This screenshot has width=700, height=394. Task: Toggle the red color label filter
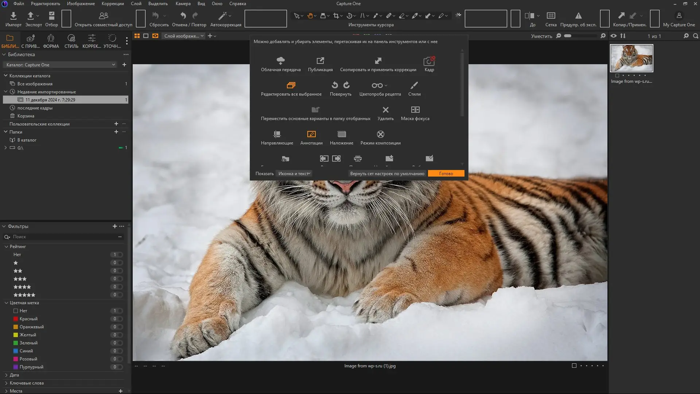click(28, 319)
